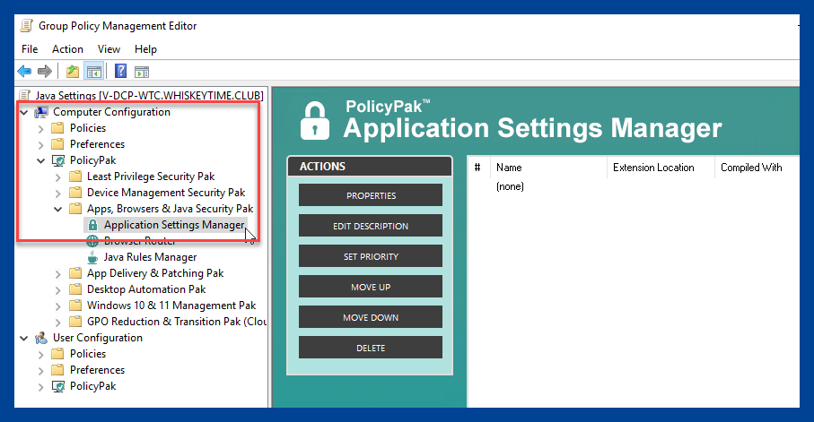Click the Application Settings Manager lock icon
This screenshot has width=814, height=422.
pyautogui.click(x=92, y=225)
